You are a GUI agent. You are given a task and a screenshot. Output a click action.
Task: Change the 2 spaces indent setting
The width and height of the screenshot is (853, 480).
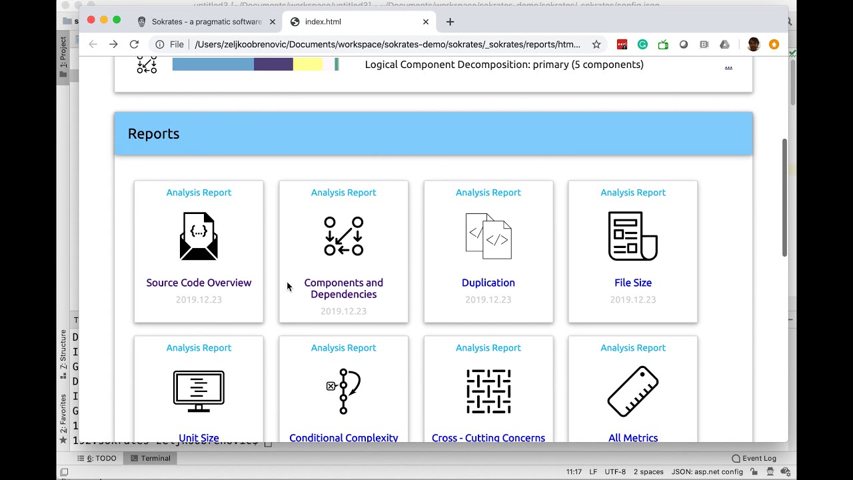tap(649, 472)
